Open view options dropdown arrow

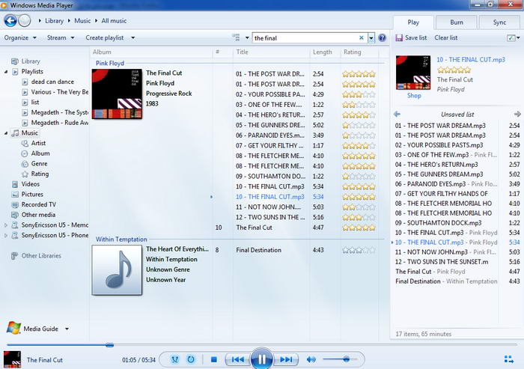(x=247, y=37)
